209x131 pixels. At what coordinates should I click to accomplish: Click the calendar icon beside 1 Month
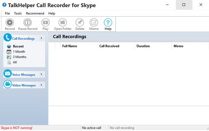point(9,52)
